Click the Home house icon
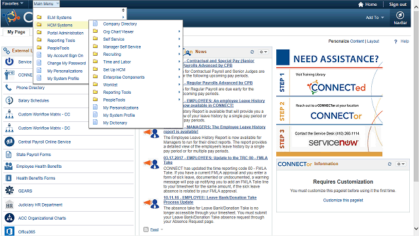The height and width of the screenshot is (236, 419). point(361,5)
